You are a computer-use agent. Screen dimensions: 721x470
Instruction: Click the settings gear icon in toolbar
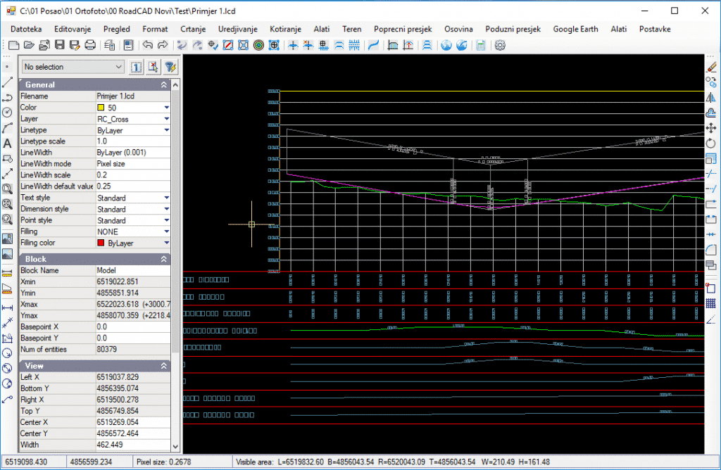500,46
